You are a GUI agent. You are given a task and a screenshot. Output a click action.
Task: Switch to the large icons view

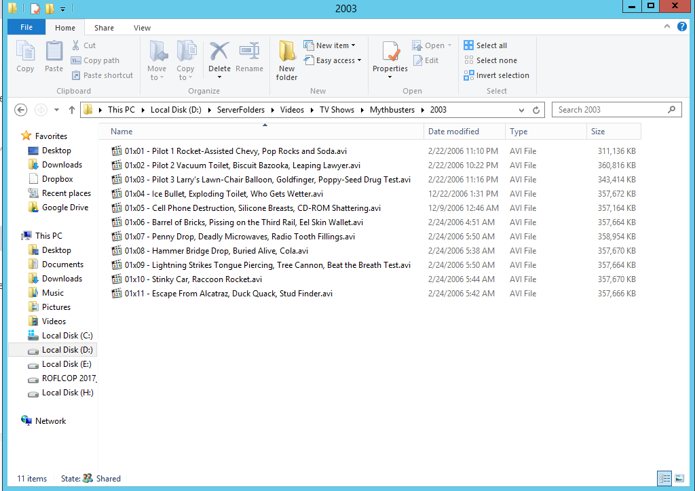click(679, 479)
